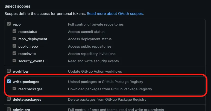
Task: Open Read more about OAuth scopes link
Action: [115, 13]
